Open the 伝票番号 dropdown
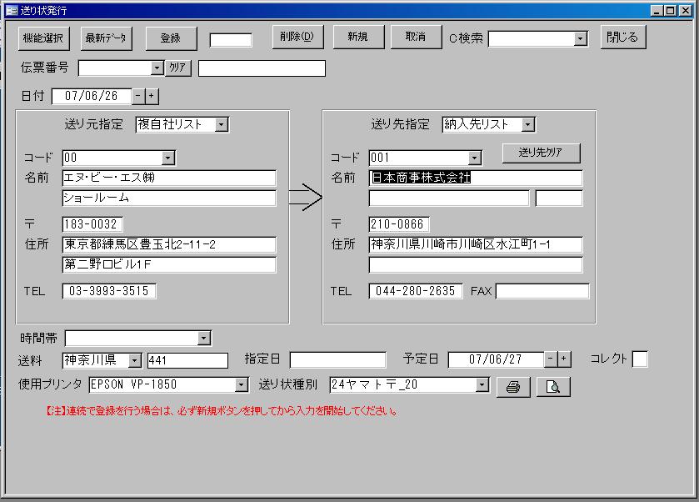This screenshot has width=699, height=502. tap(157, 68)
